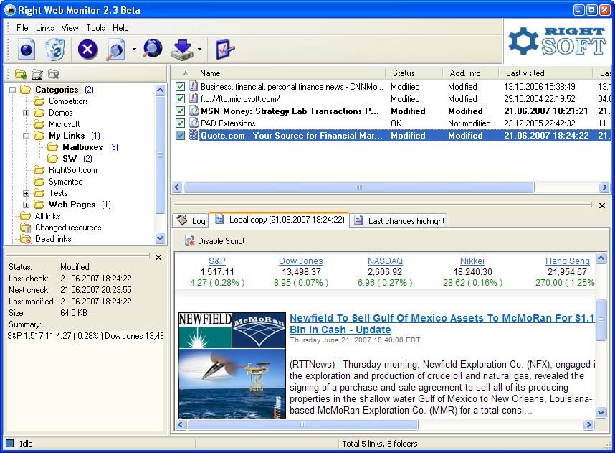Click the recycle bin delete toolbar icon
Viewport: 615px width, 453px height.
pos(55,50)
